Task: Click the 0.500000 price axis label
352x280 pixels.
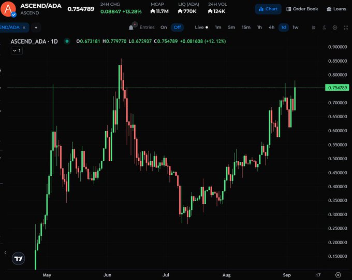Action: [x=338, y=159]
